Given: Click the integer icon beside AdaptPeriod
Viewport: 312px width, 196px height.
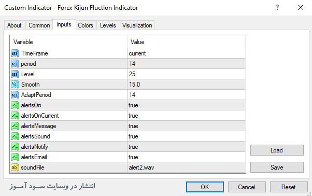Looking at the screenshot, I should 15,95.
